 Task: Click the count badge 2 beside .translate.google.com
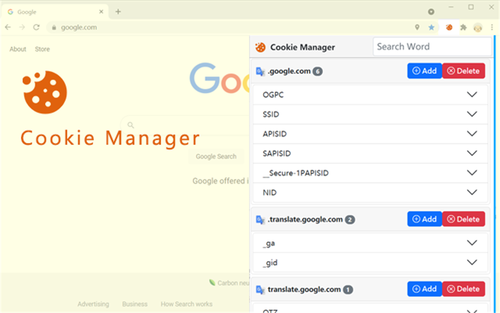coord(350,220)
